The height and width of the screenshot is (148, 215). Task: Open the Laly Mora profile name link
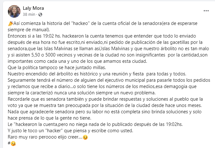click(x=33, y=8)
